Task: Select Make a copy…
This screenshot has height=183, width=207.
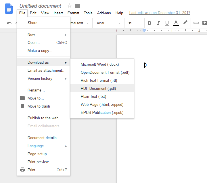Action: point(44,50)
